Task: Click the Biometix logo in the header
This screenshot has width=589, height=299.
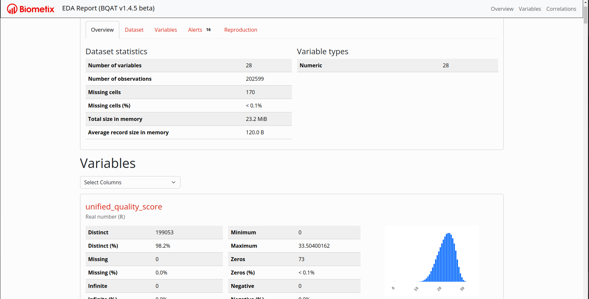Action: (31, 9)
